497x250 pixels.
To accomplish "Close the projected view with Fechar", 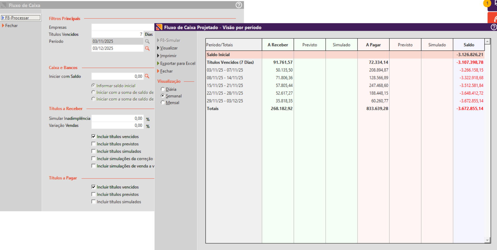I will tap(166, 71).
